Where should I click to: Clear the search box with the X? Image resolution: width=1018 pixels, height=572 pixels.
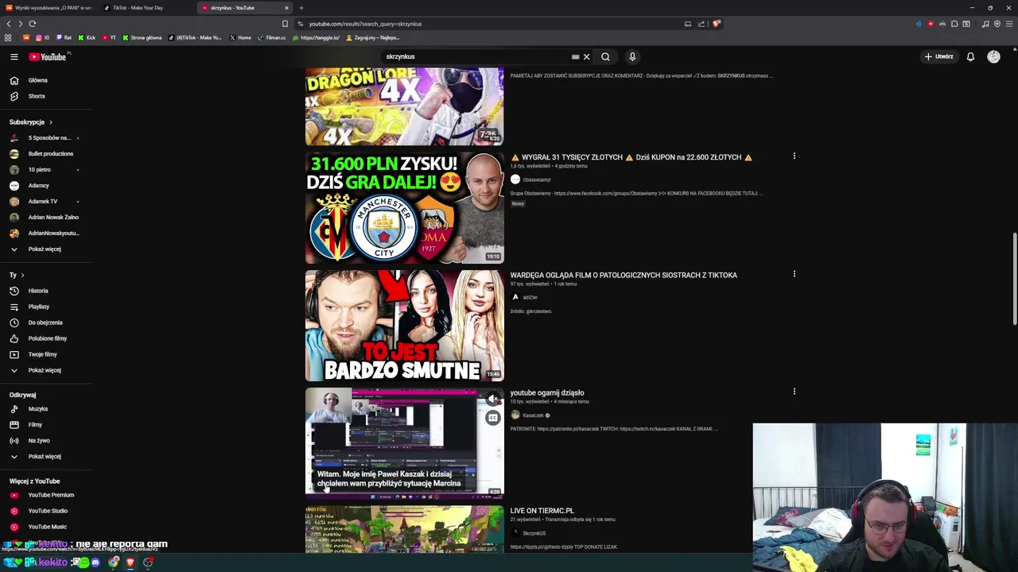click(x=586, y=56)
